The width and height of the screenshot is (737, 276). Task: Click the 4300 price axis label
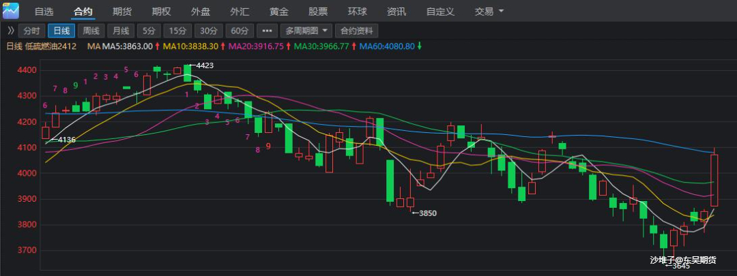[27, 96]
